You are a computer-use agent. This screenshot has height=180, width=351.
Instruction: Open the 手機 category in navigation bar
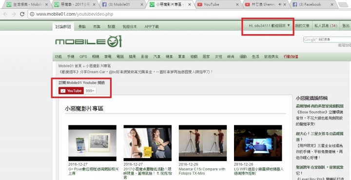[71, 57]
